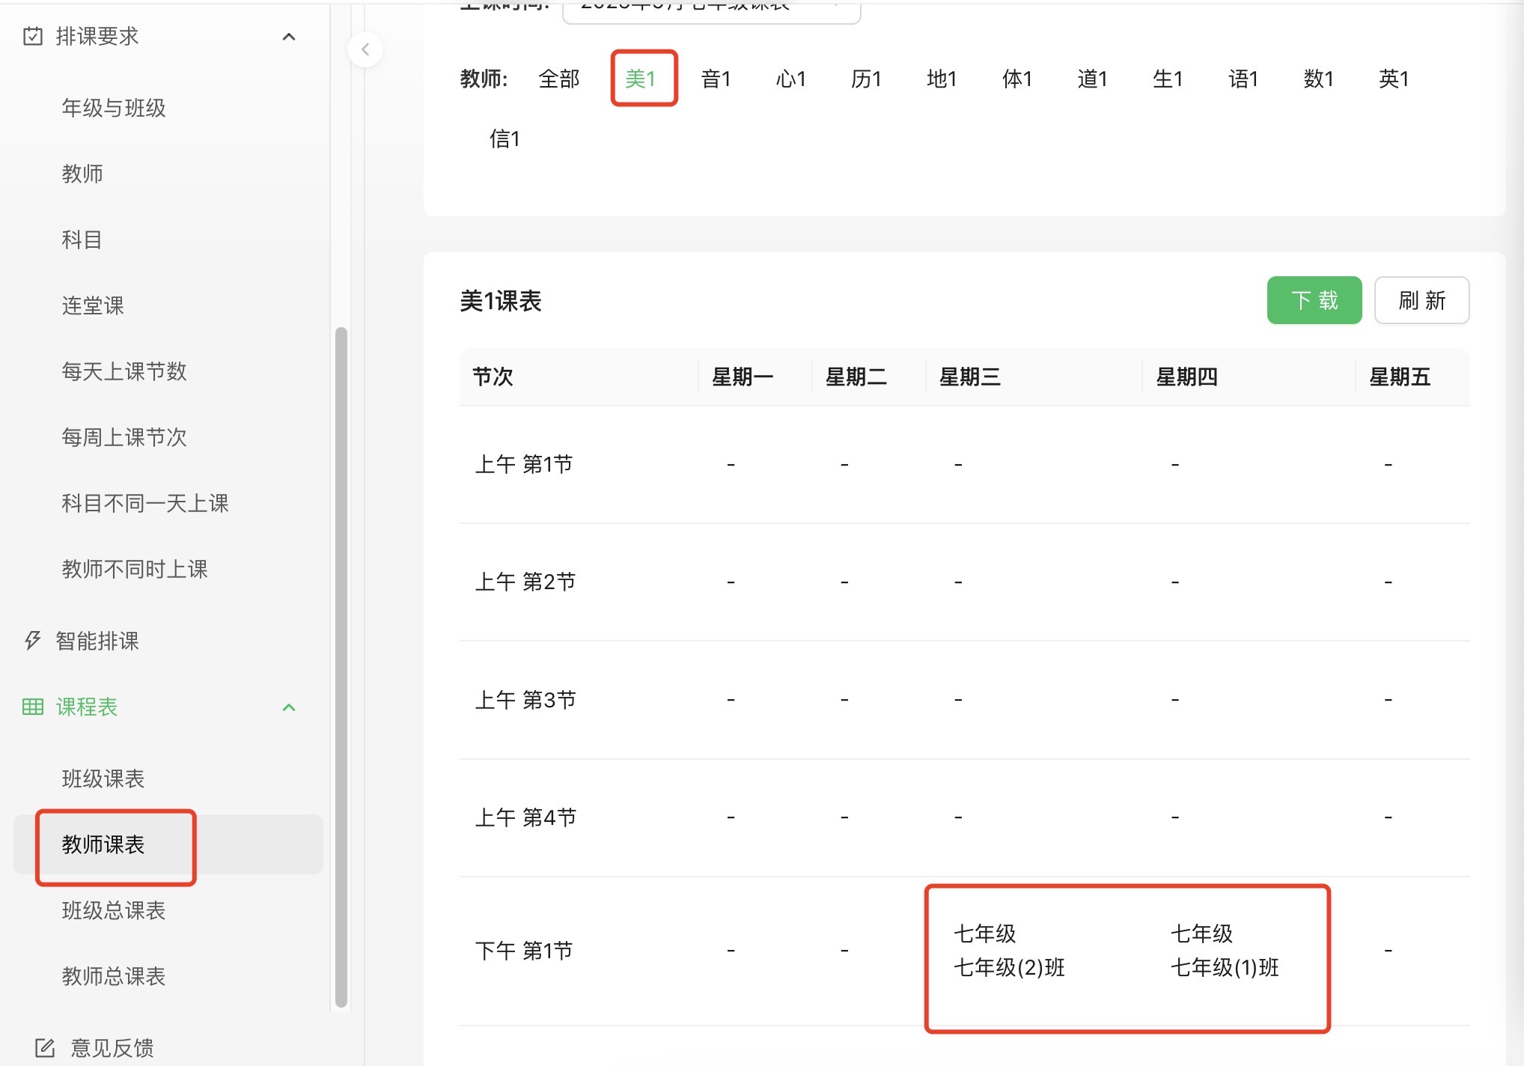Viewport: 1524px width, 1066px height.
Task: Select teacher filter 全部
Action: (558, 79)
